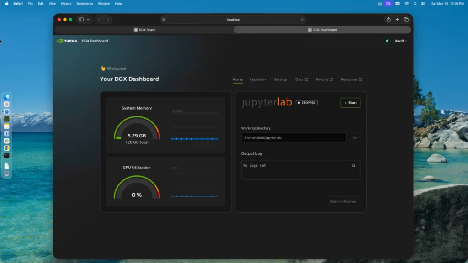Switch to the Updates tab
The height and width of the screenshot is (263, 468).
point(258,79)
